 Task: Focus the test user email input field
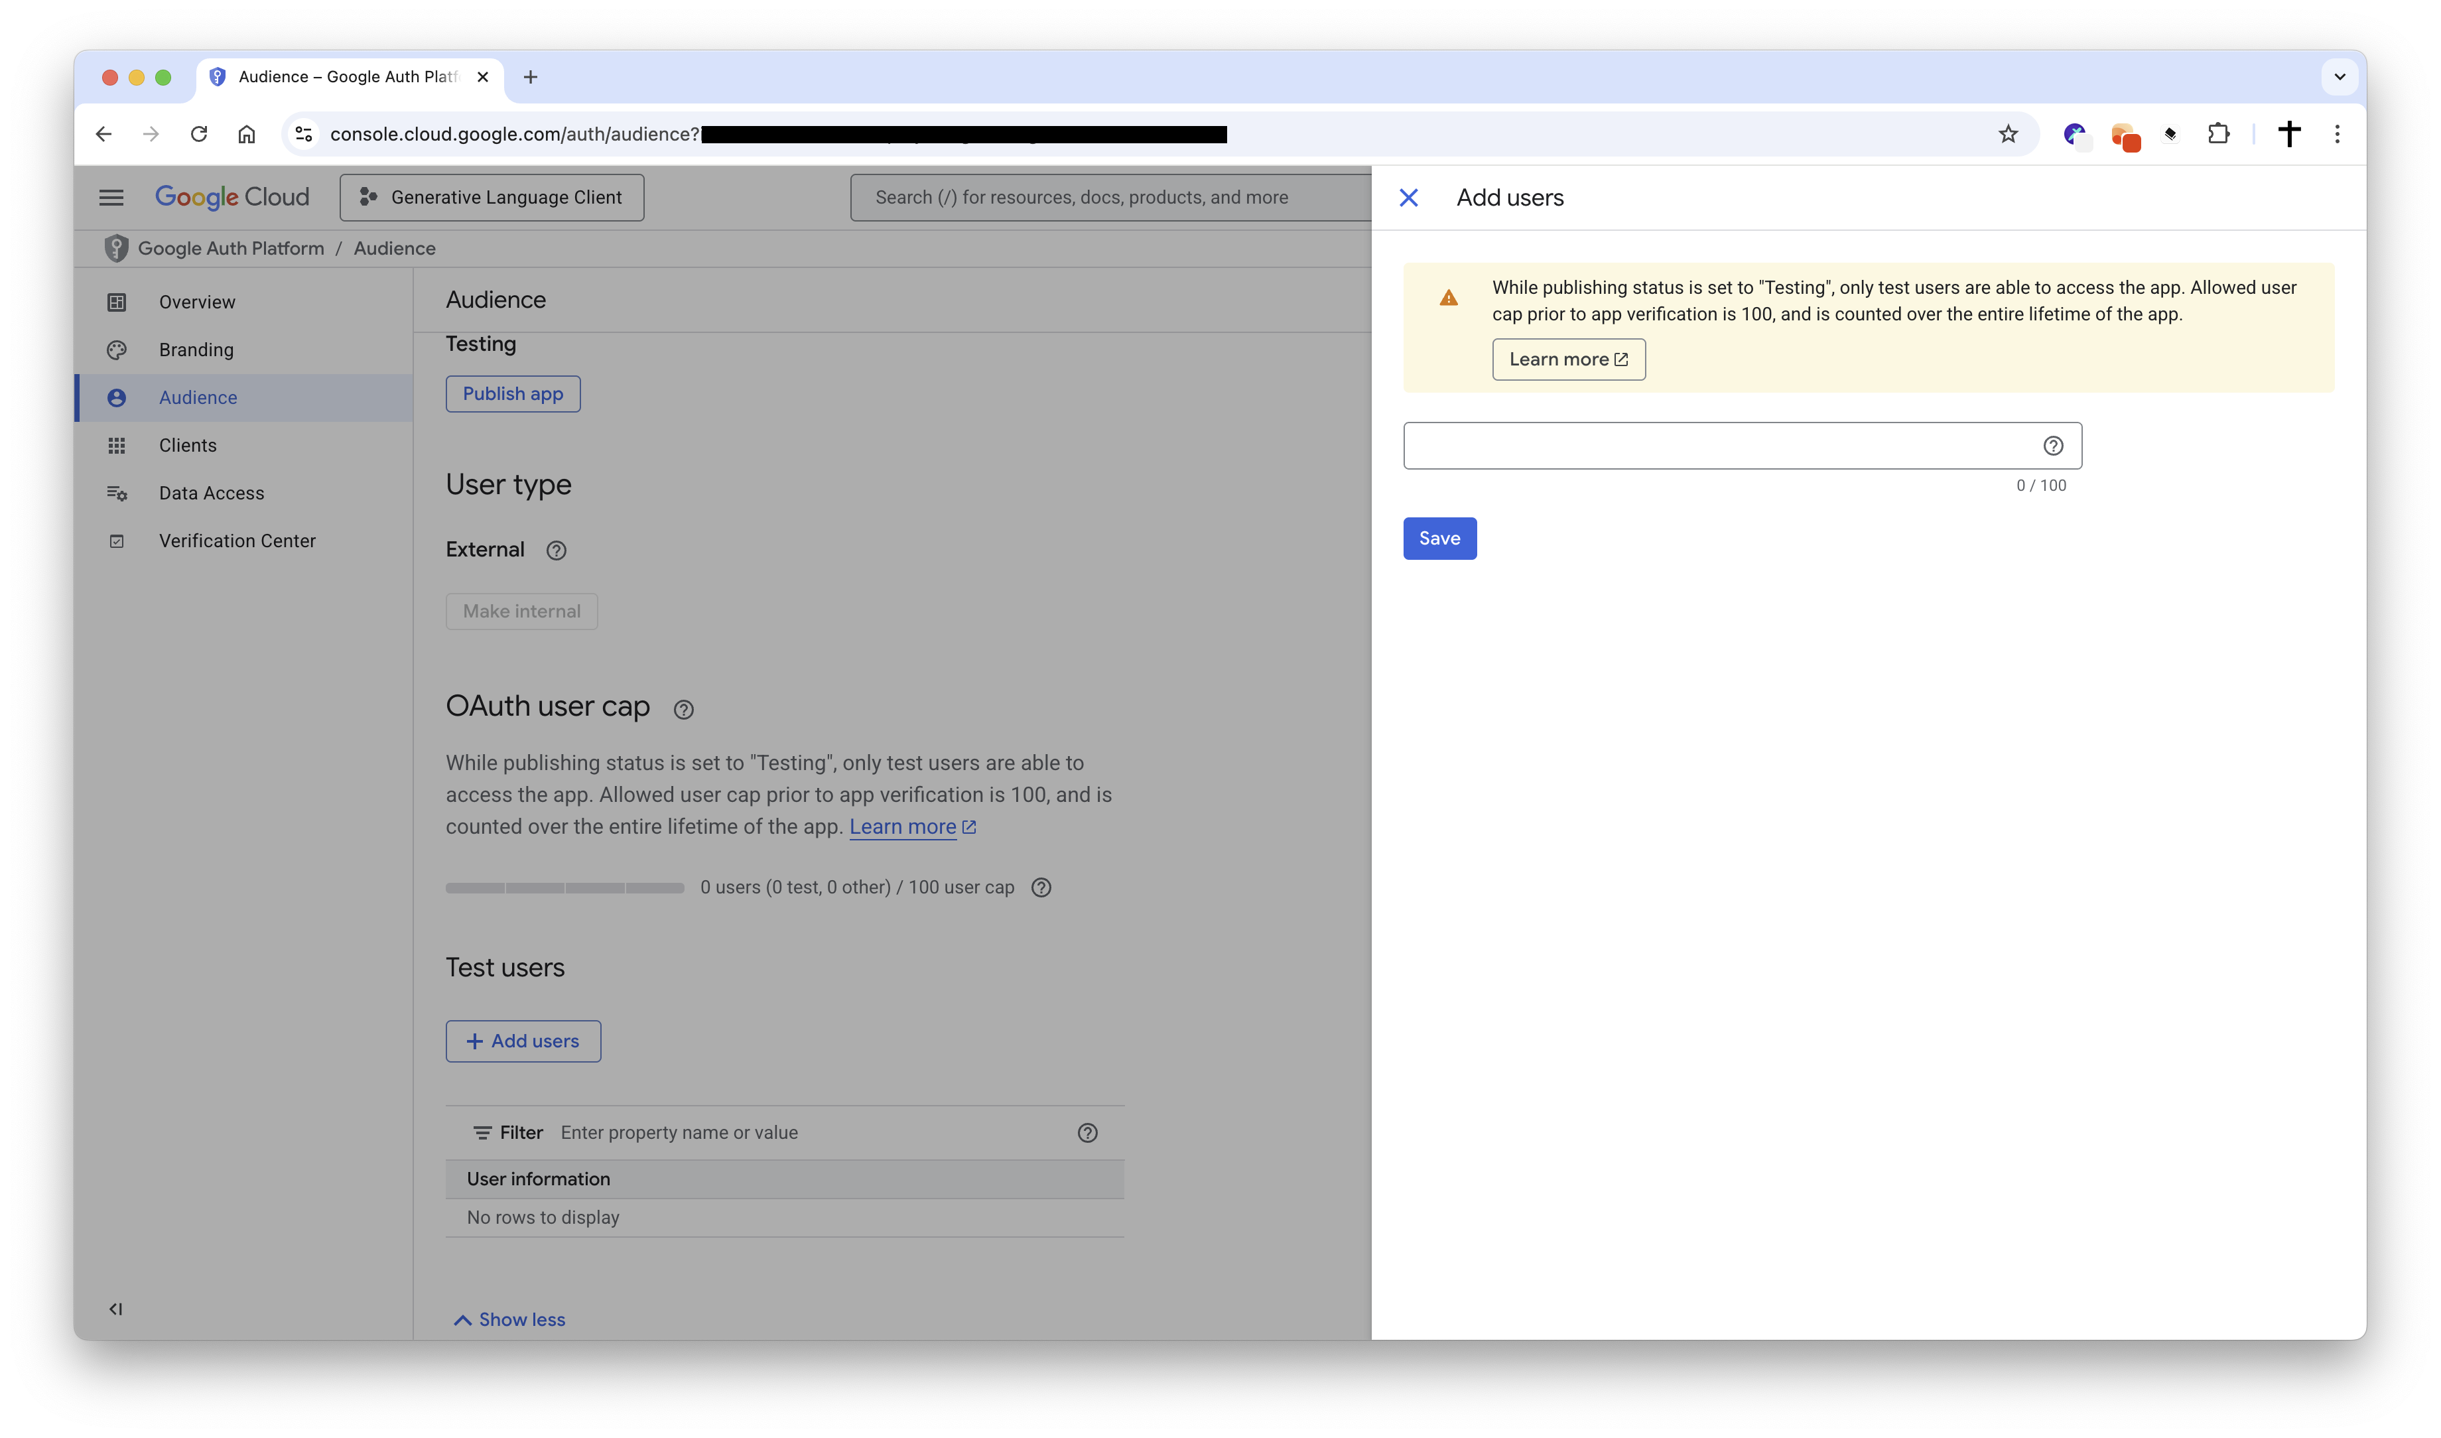click(x=1715, y=446)
